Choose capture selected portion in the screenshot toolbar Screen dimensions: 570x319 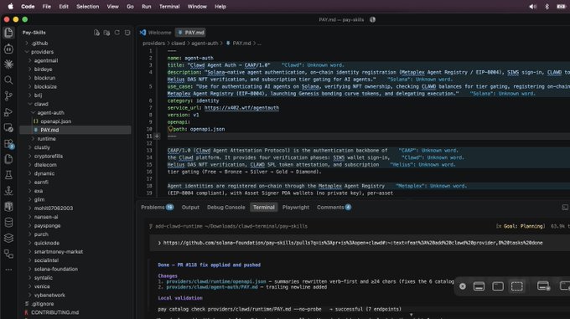(x=516, y=286)
